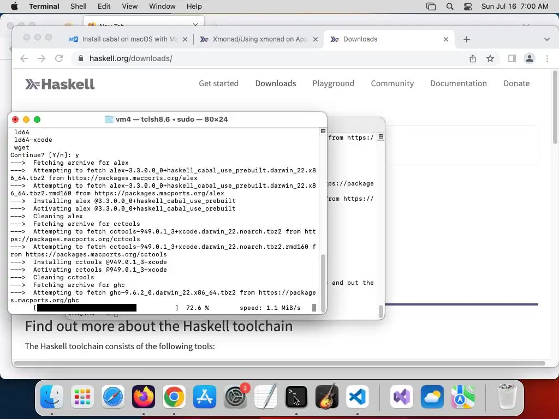Viewport: 559px width, 419px height.
Task: Open the Playground nav link
Action: (334, 83)
